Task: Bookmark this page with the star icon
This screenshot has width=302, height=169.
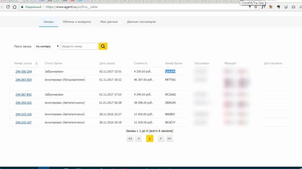Action: pyautogui.click(x=256, y=7)
